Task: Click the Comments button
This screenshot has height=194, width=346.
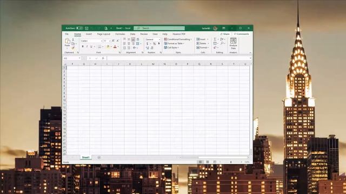Action: click(x=242, y=34)
